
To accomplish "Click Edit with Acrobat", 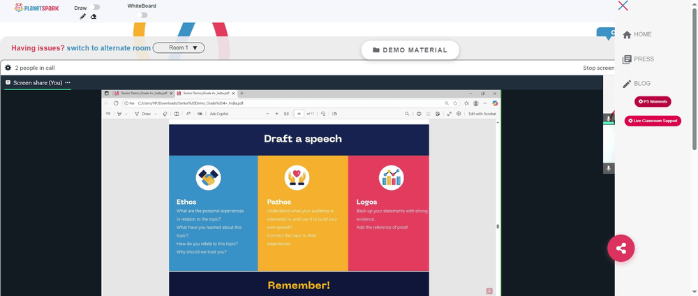I will (482, 114).
